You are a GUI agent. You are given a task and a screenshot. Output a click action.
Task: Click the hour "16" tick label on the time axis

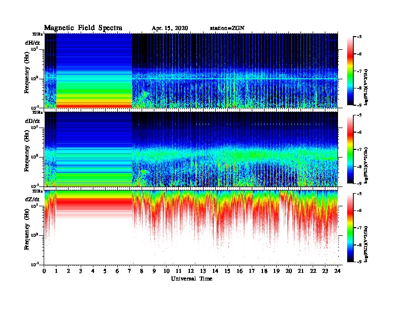240,271
